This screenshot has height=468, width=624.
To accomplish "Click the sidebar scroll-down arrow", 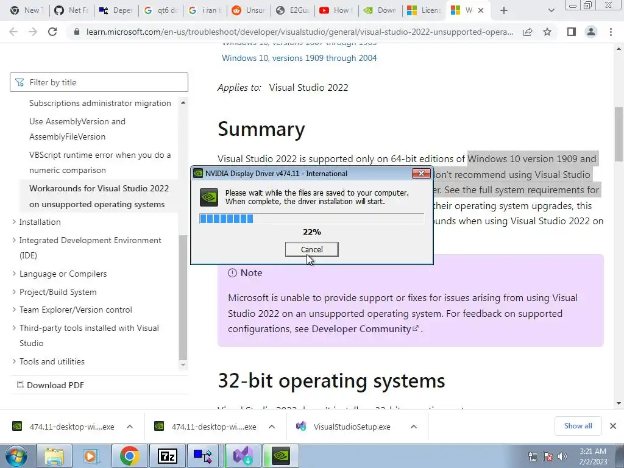I will (x=183, y=364).
